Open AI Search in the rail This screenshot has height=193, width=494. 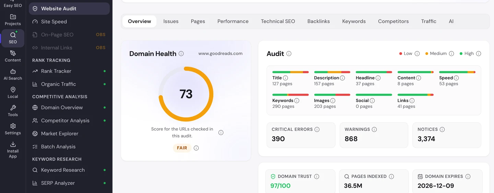click(x=13, y=75)
